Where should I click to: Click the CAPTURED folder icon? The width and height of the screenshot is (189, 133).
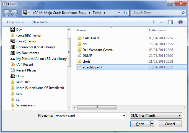coord(79,38)
